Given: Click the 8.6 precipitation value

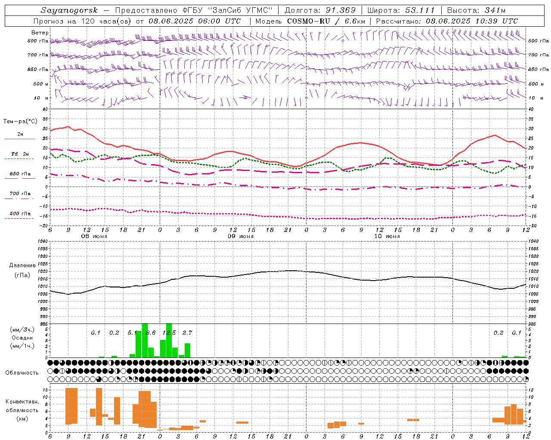Looking at the screenshot, I should point(151,333).
